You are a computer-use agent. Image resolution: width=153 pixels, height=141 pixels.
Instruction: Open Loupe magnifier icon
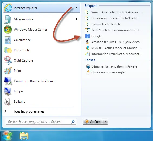pyautogui.click(x=8, y=91)
